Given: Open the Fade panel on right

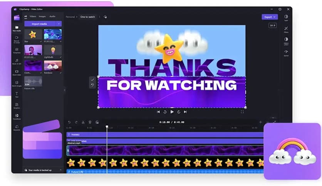Looking at the screenshot, I should [x=286, y=18].
